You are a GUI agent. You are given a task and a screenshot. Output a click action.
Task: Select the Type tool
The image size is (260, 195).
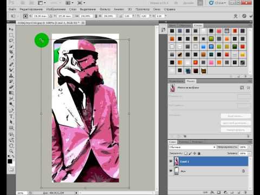click(x=11, y=116)
